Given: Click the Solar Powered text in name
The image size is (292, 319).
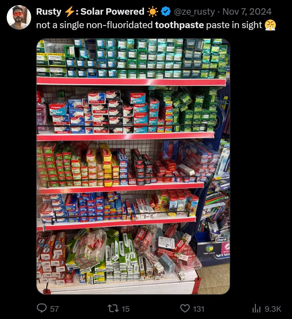Looking at the screenshot, I should (x=112, y=12).
